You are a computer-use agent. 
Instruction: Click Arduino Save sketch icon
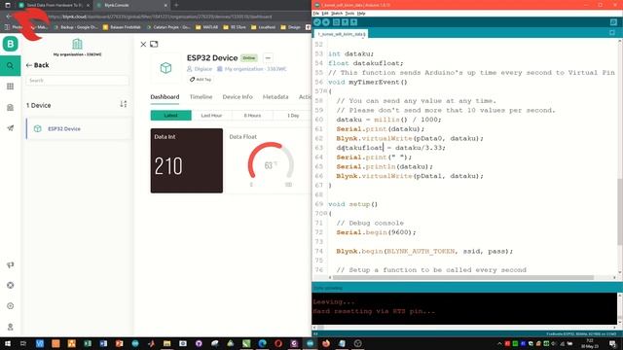point(353,22)
